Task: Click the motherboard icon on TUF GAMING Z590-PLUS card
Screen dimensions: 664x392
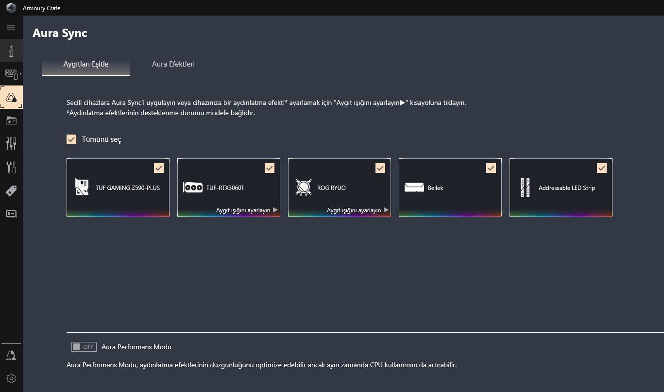Action: pos(82,187)
